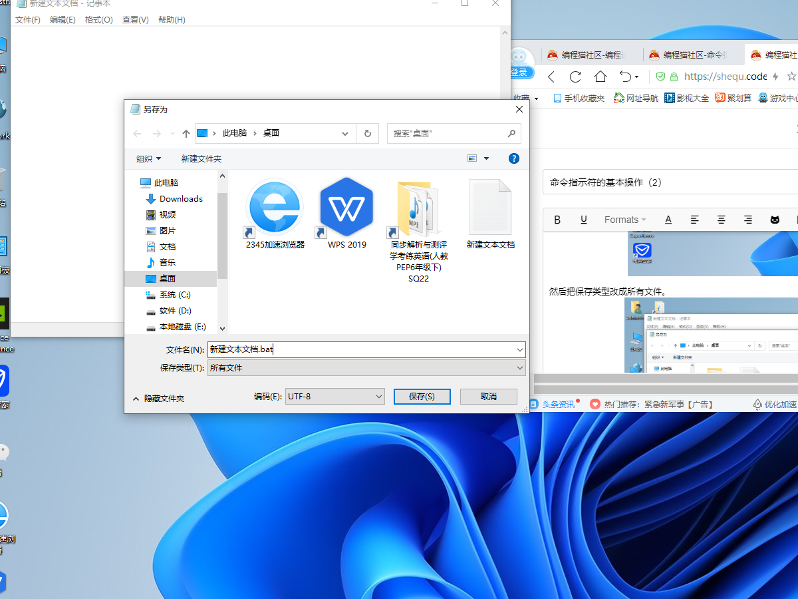Apply Bold in the web editor toolbar
798x599 pixels.
(x=557, y=220)
